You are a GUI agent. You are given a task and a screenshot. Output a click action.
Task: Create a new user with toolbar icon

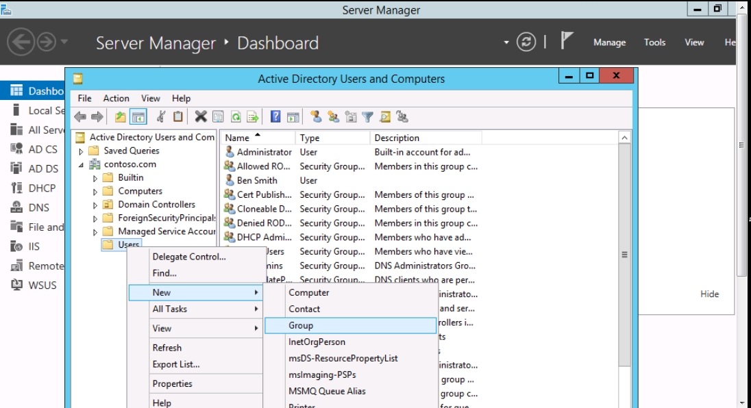click(316, 116)
